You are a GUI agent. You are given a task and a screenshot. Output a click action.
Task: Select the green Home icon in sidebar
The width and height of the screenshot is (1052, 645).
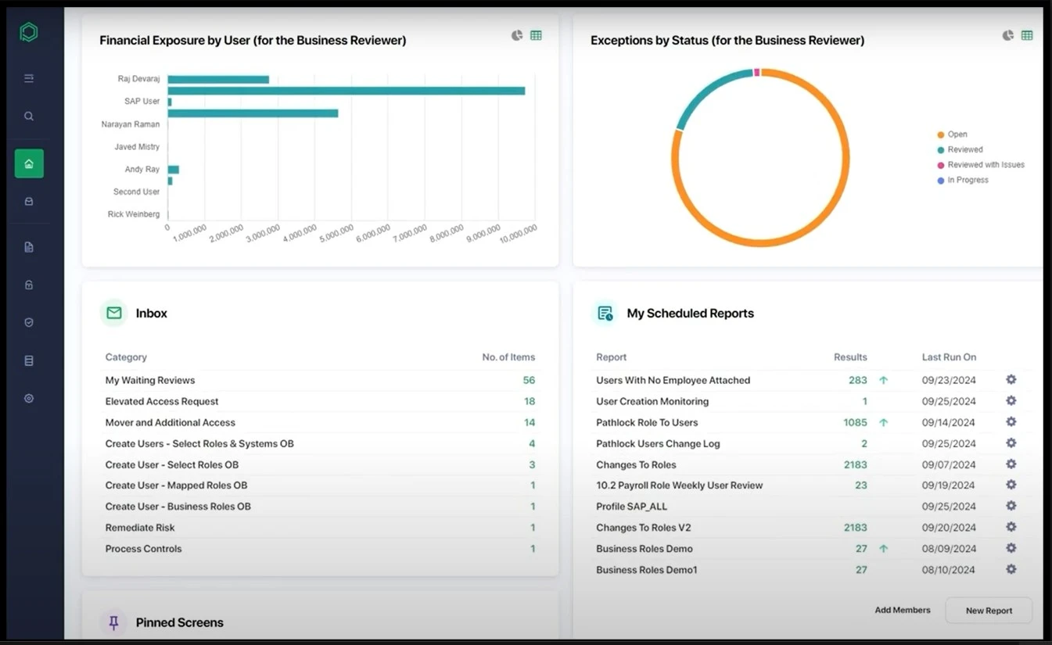pos(28,163)
